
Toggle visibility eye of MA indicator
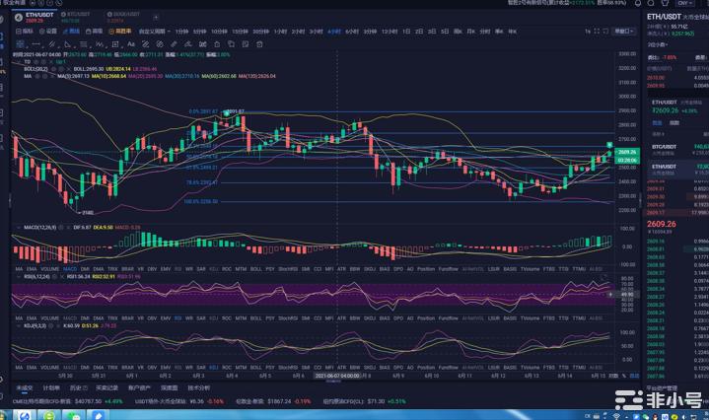click(38, 76)
